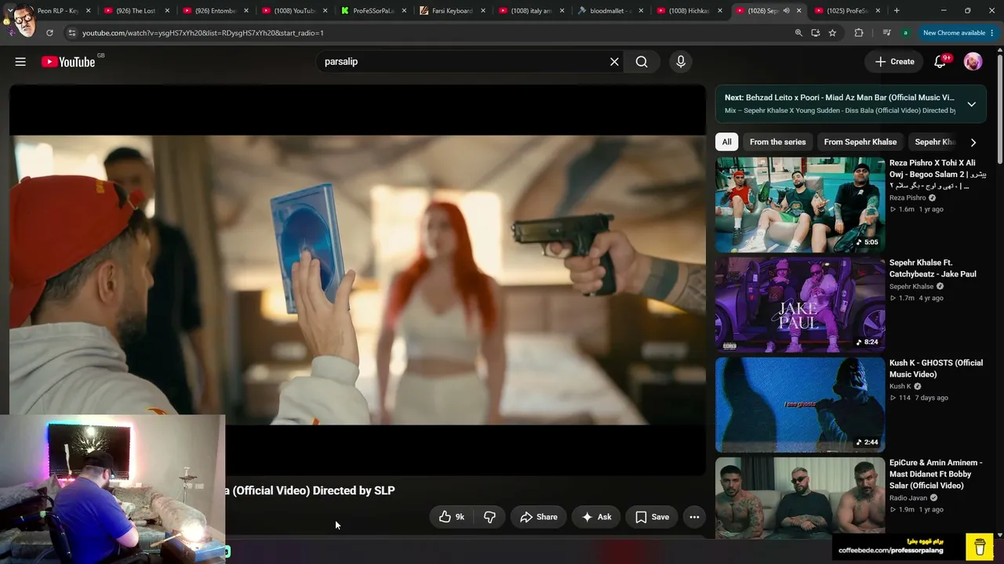Open title Sepehr Khalse Ft. Catchybeatz - Jake Paul
Image resolution: width=1004 pixels, height=564 pixels.
933,269
